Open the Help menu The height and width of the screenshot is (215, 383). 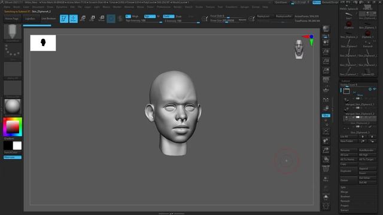coord(265,7)
